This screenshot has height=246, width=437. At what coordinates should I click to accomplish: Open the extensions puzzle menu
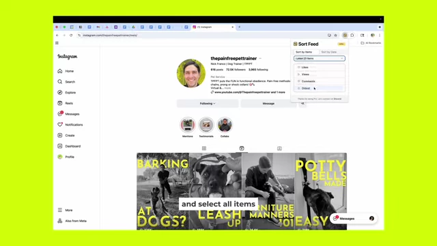pyautogui.click(x=352, y=36)
